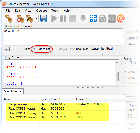This screenshot has width=140, height=133.
Task: Click the Repeat Rate field showing 10
Action: (x=133, y=115)
